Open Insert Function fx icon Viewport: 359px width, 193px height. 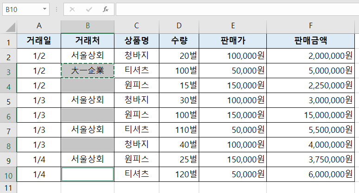tap(105, 9)
